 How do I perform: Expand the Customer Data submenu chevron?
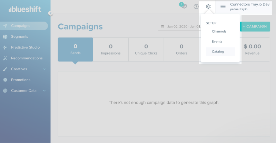(x=44, y=91)
